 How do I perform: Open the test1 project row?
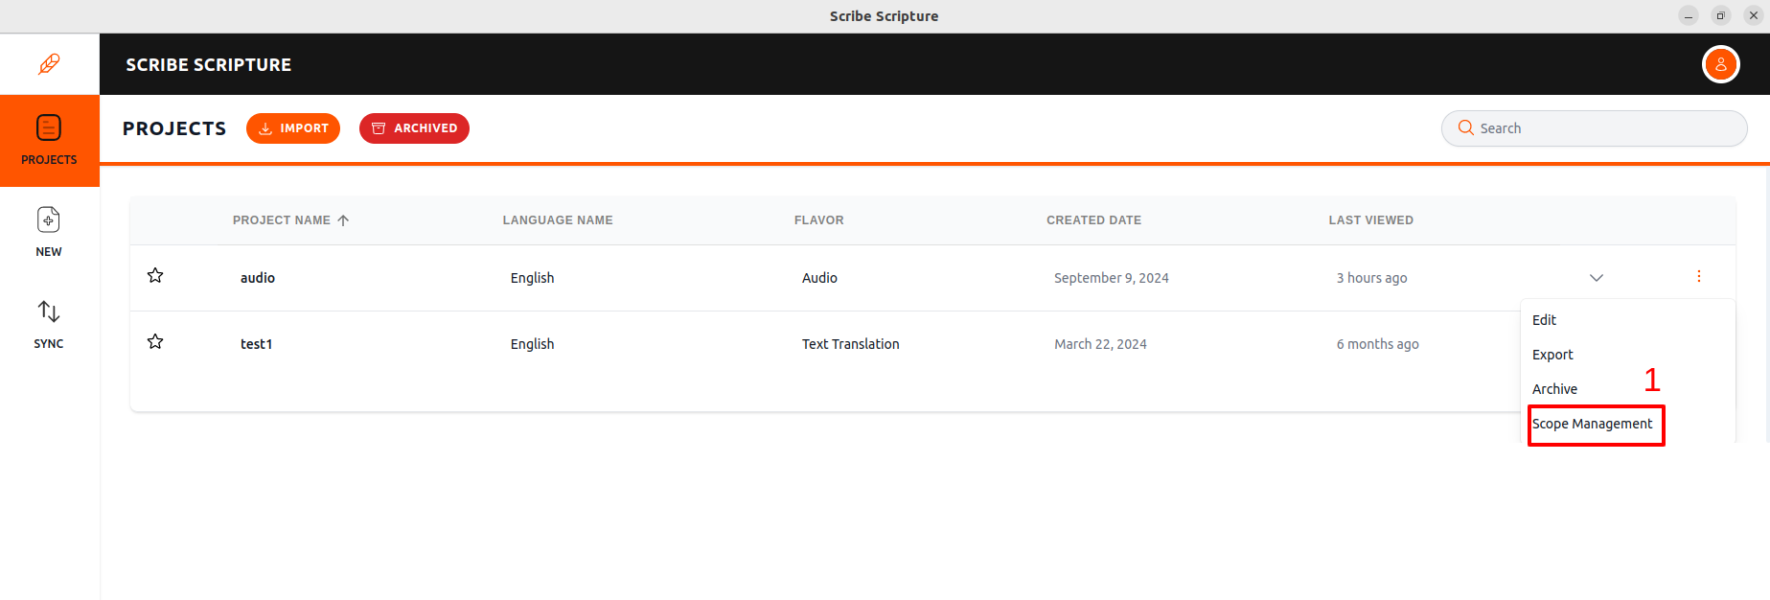pyautogui.click(x=257, y=344)
